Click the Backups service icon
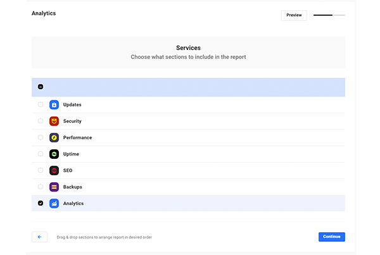The image size is (380, 255). tap(54, 187)
